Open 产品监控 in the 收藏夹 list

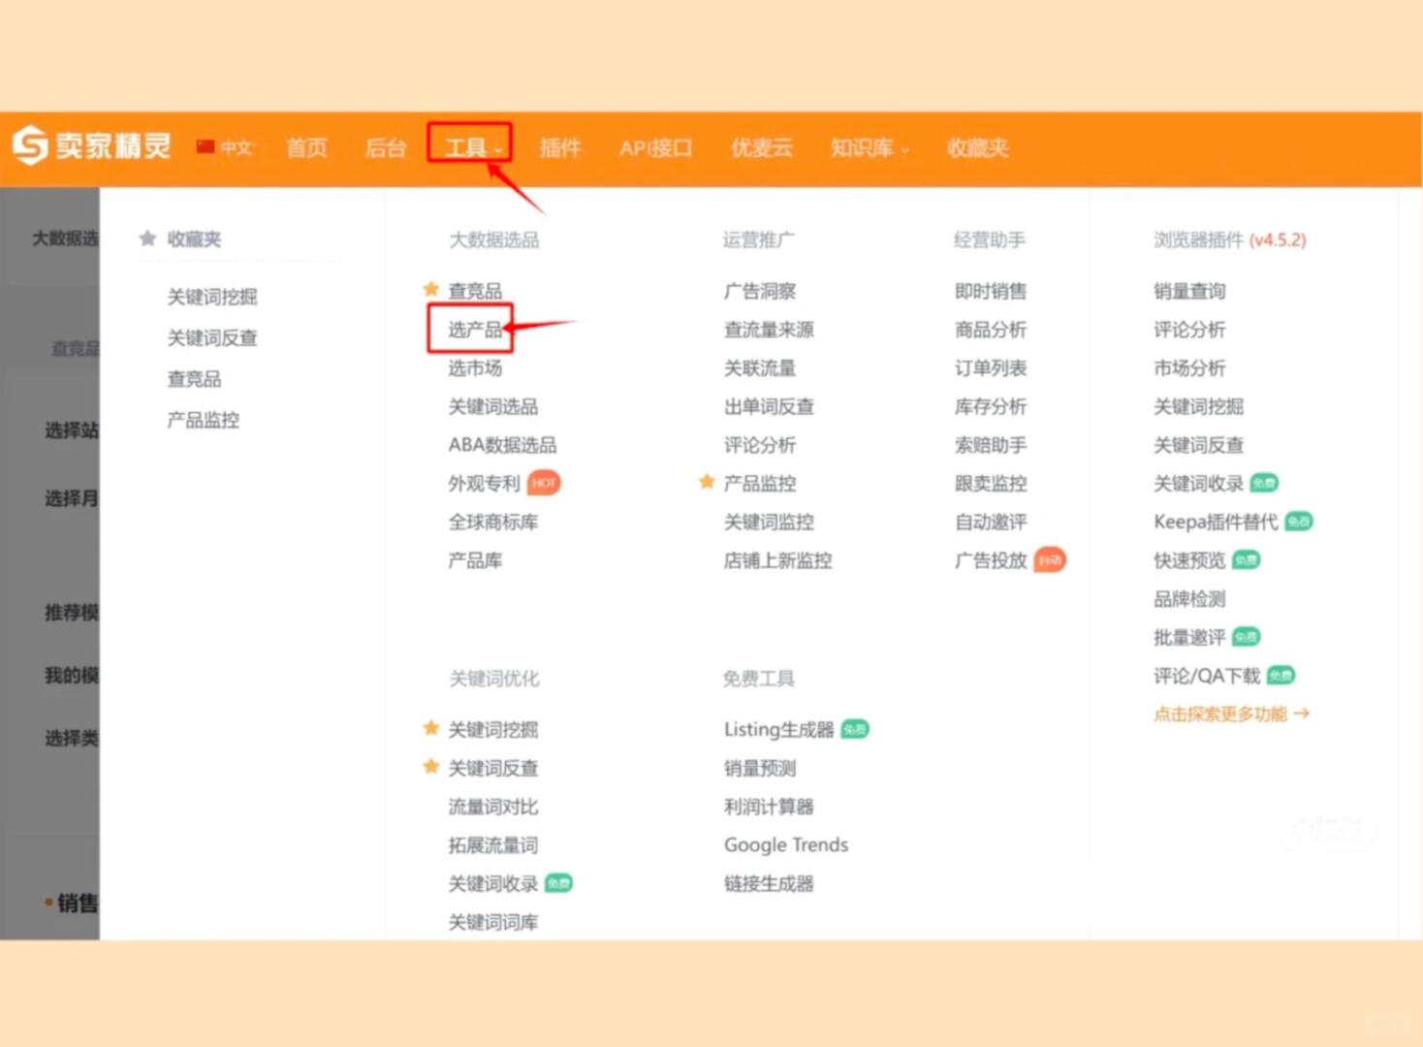coord(204,420)
